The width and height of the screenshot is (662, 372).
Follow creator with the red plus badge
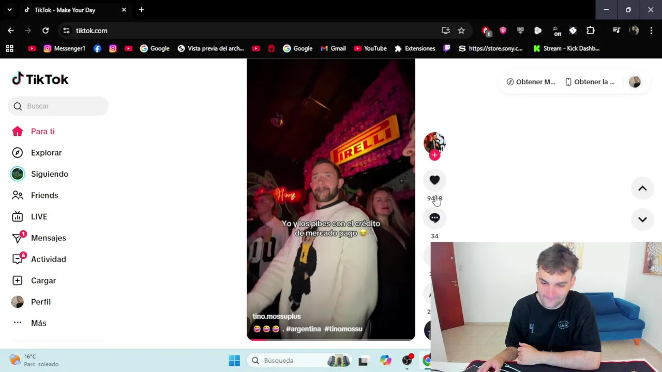click(x=434, y=155)
